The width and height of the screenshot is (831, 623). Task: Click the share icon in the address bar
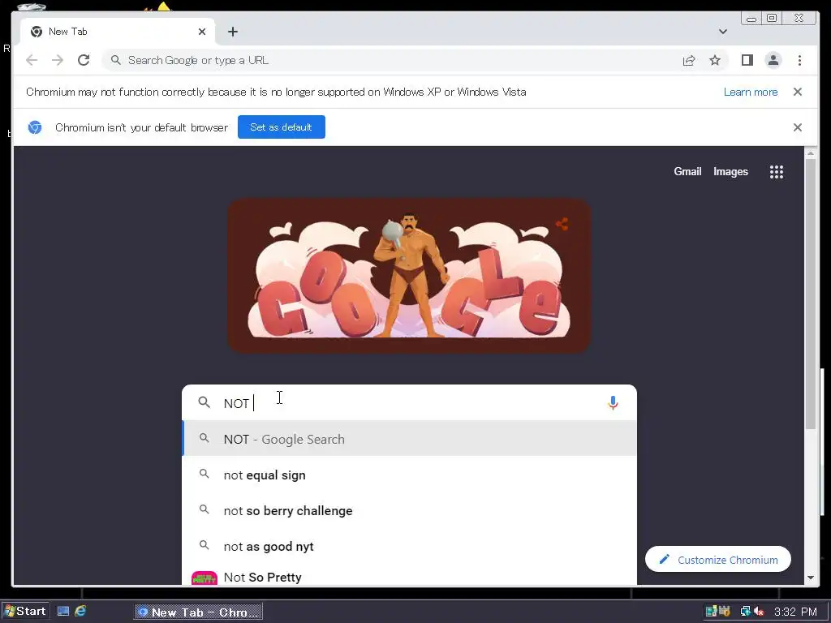click(x=689, y=60)
